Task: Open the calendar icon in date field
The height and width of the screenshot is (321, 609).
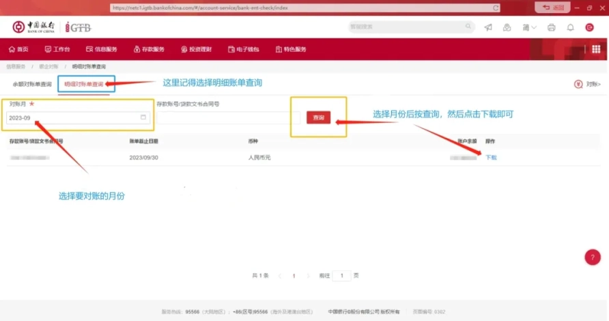Action: (x=143, y=117)
